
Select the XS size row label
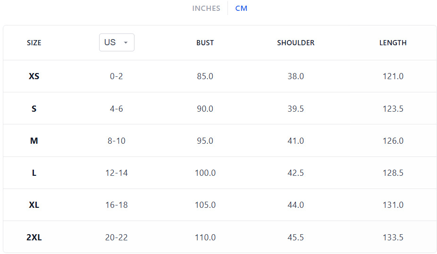34,76
